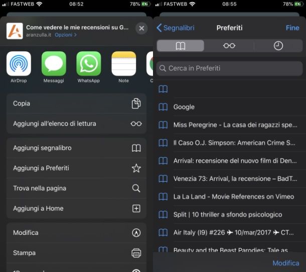Tap book icon next to La La Land
The height and width of the screenshot is (272, 306).
[x=163, y=197]
